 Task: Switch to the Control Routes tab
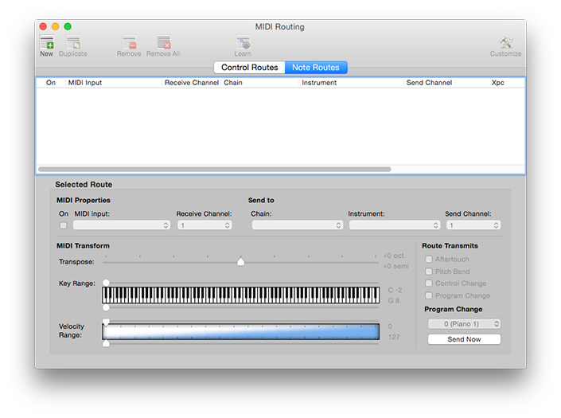(x=249, y=68)
